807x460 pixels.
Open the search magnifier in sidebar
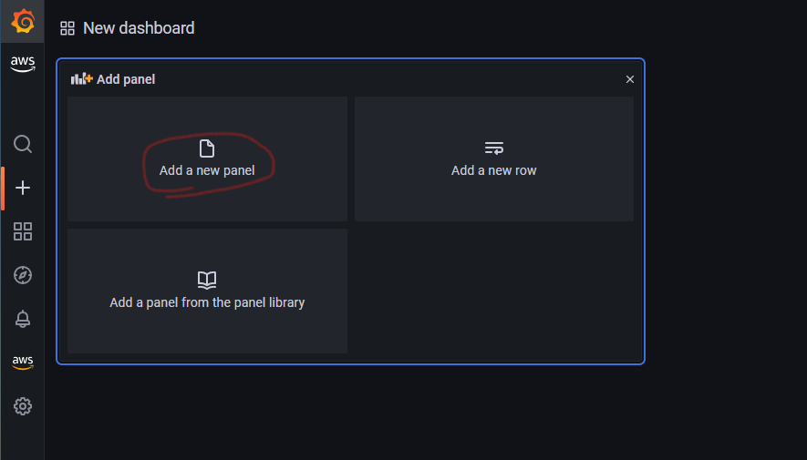[x=23, y=144]
